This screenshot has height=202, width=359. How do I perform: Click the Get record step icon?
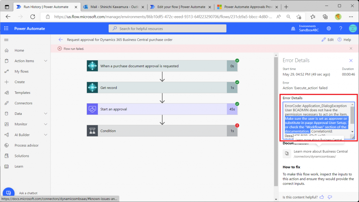coord(92,88)
